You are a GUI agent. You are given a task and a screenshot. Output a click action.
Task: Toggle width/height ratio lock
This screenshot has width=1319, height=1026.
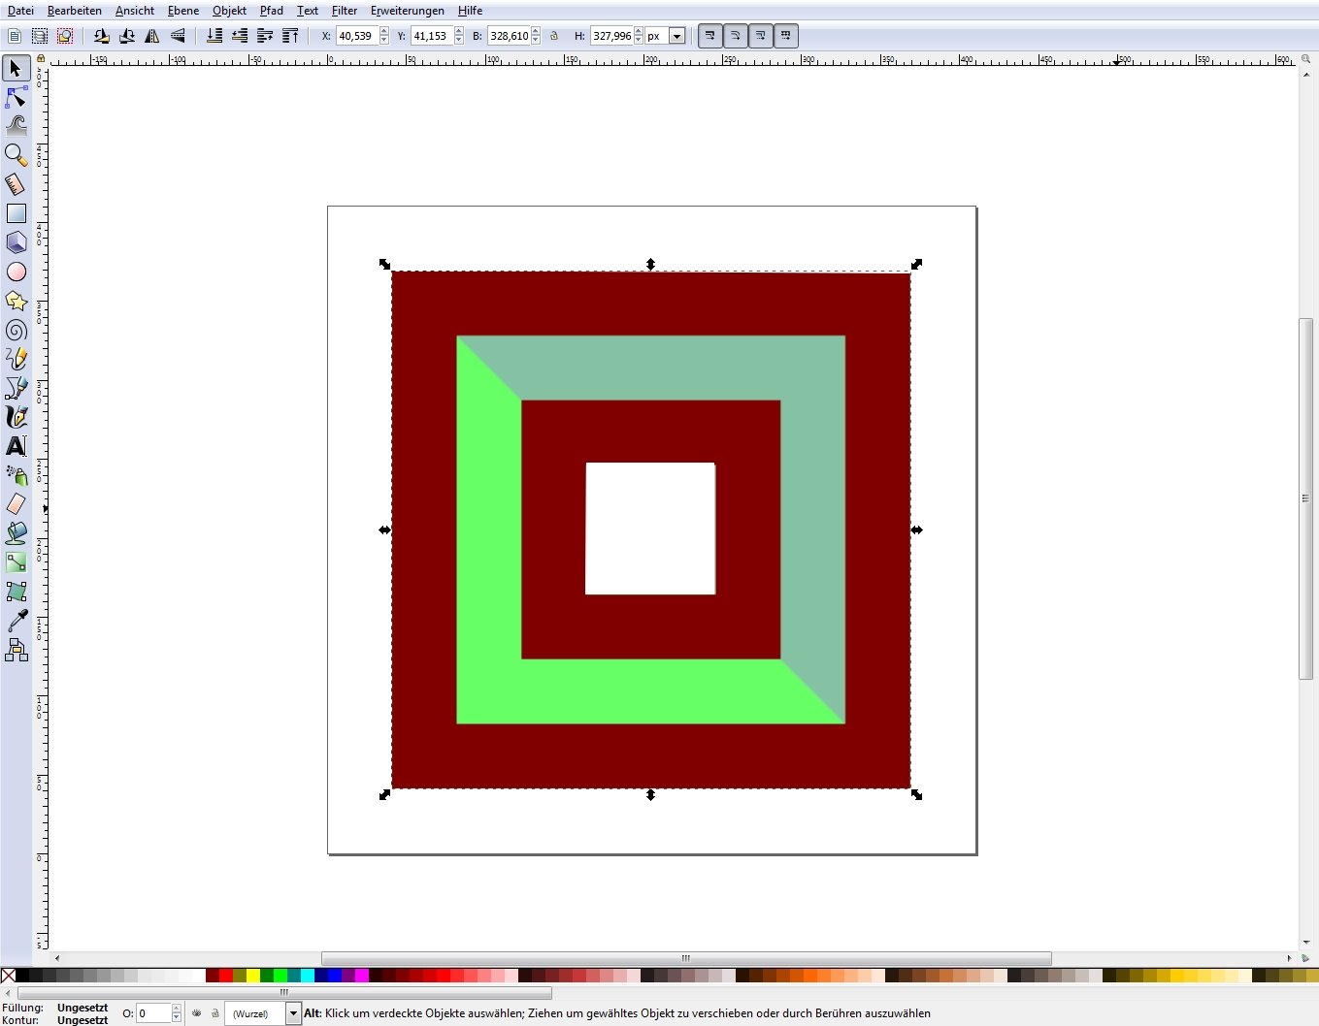tap(554, 36)
